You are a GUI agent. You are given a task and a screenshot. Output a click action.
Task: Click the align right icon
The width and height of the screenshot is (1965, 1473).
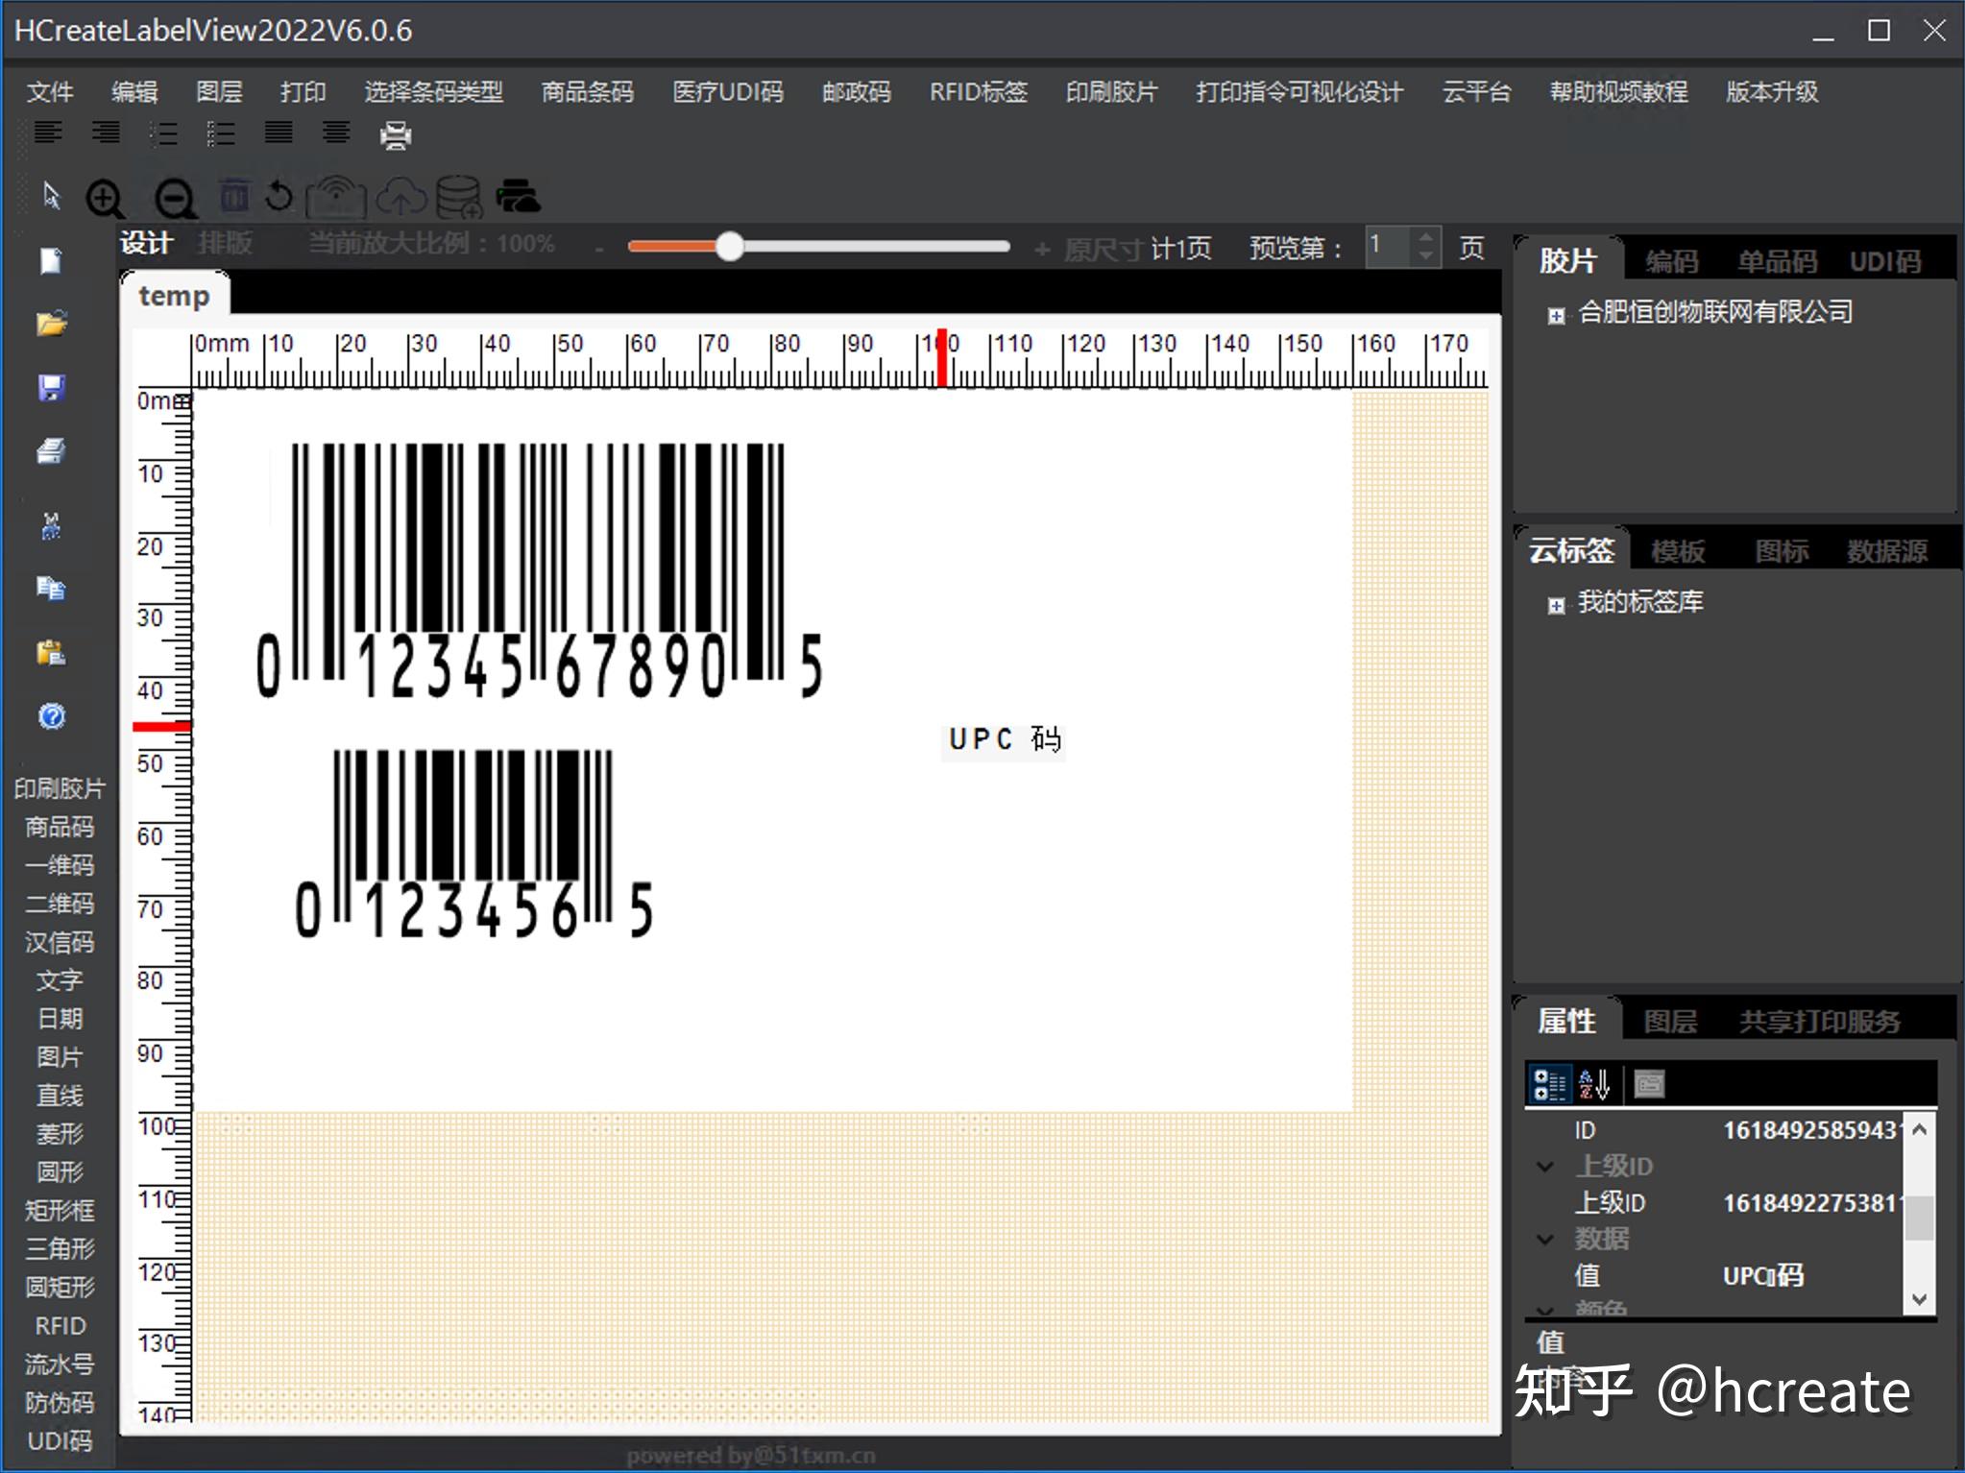[x=106, y=133]
